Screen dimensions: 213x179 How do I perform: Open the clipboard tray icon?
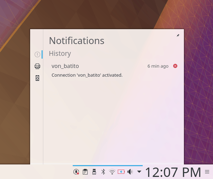click(85, 172)
